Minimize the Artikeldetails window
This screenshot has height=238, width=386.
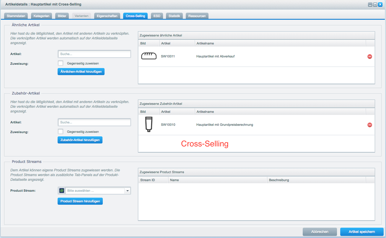(370, 5)
